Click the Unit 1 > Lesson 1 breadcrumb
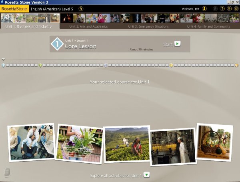Viewport: 240px width, 182px height. click(76, 40)
